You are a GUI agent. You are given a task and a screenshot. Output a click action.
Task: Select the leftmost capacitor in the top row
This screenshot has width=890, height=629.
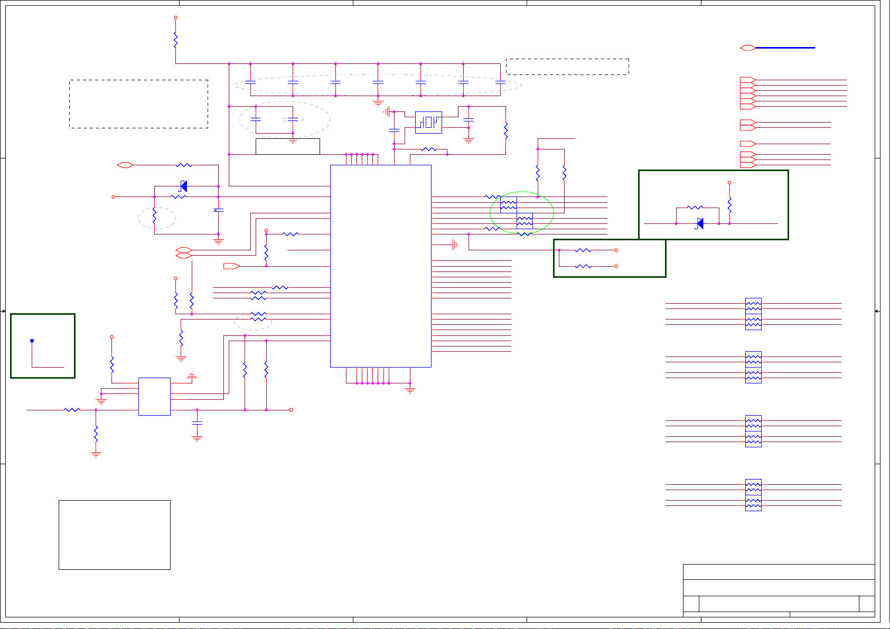point(250,82)
